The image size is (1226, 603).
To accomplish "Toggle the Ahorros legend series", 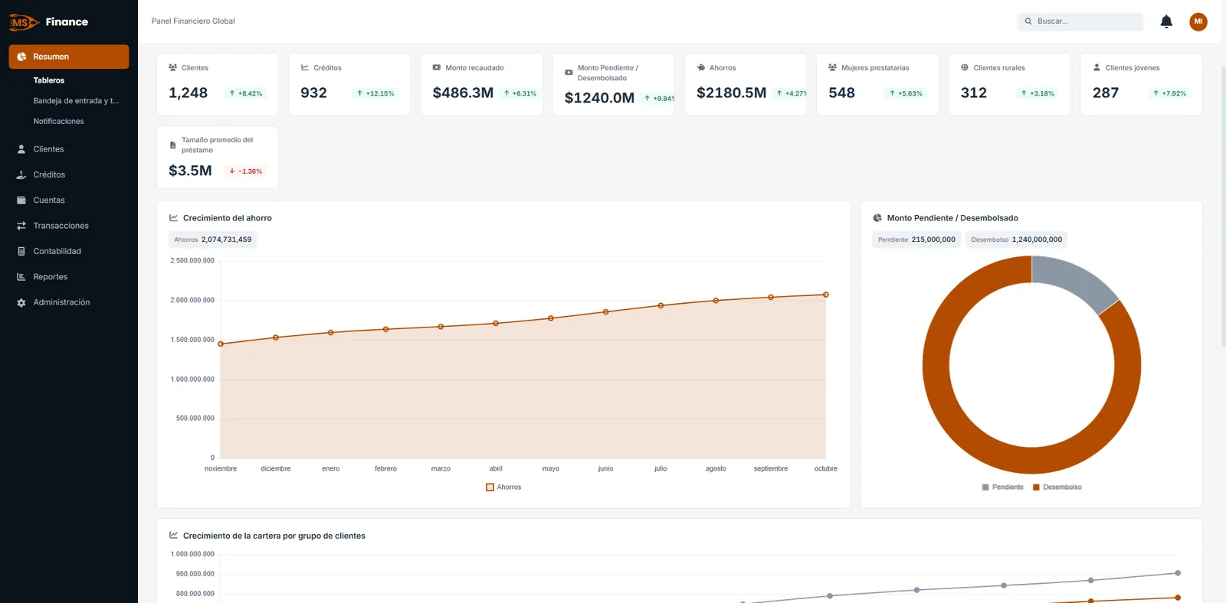I will (503, 487).
